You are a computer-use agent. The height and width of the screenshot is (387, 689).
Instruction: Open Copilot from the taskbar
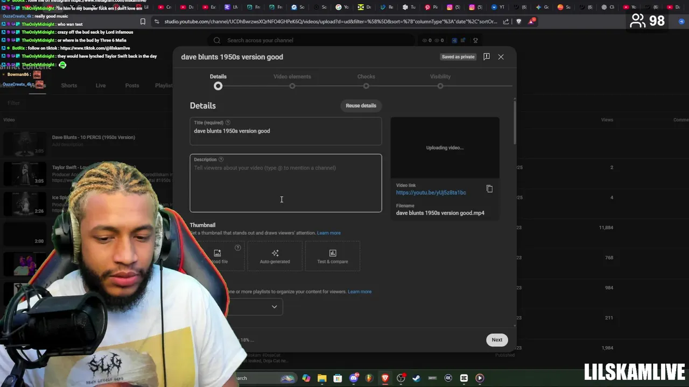306,378
